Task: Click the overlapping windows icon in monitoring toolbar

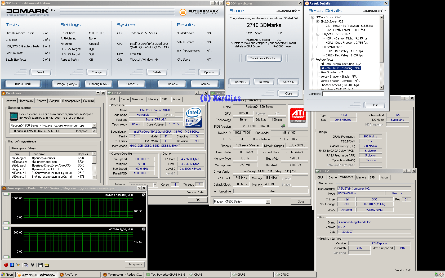Action: (26, 265)
